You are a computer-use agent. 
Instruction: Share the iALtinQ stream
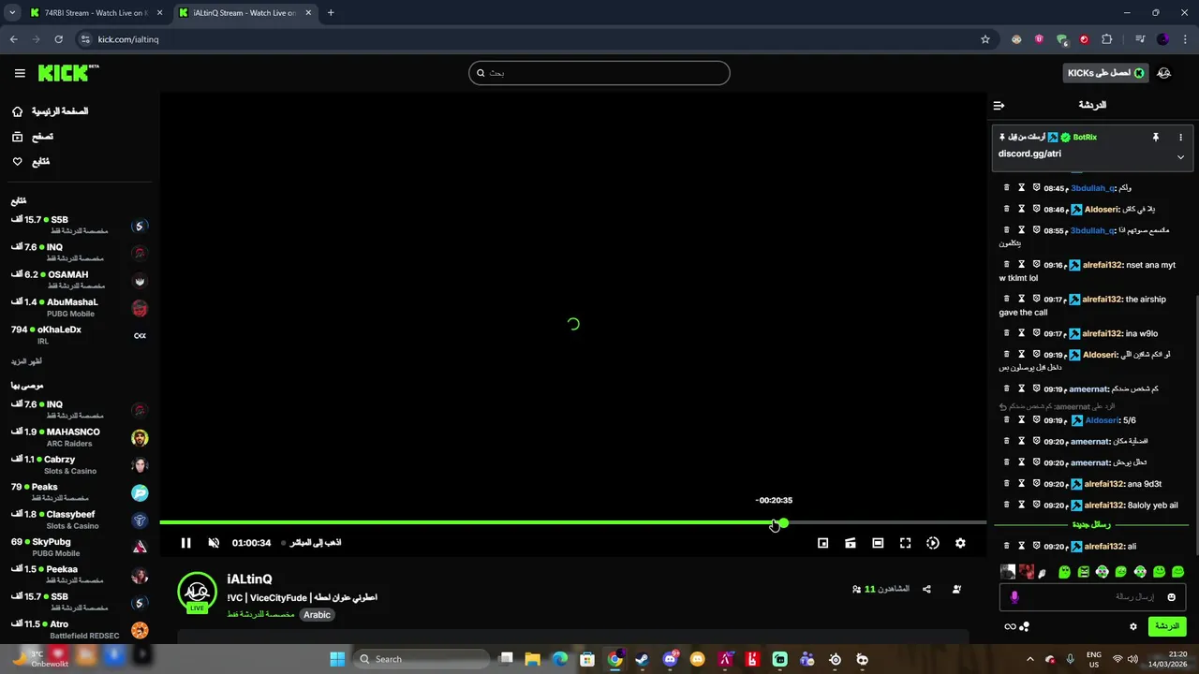(x=926, y=589)
